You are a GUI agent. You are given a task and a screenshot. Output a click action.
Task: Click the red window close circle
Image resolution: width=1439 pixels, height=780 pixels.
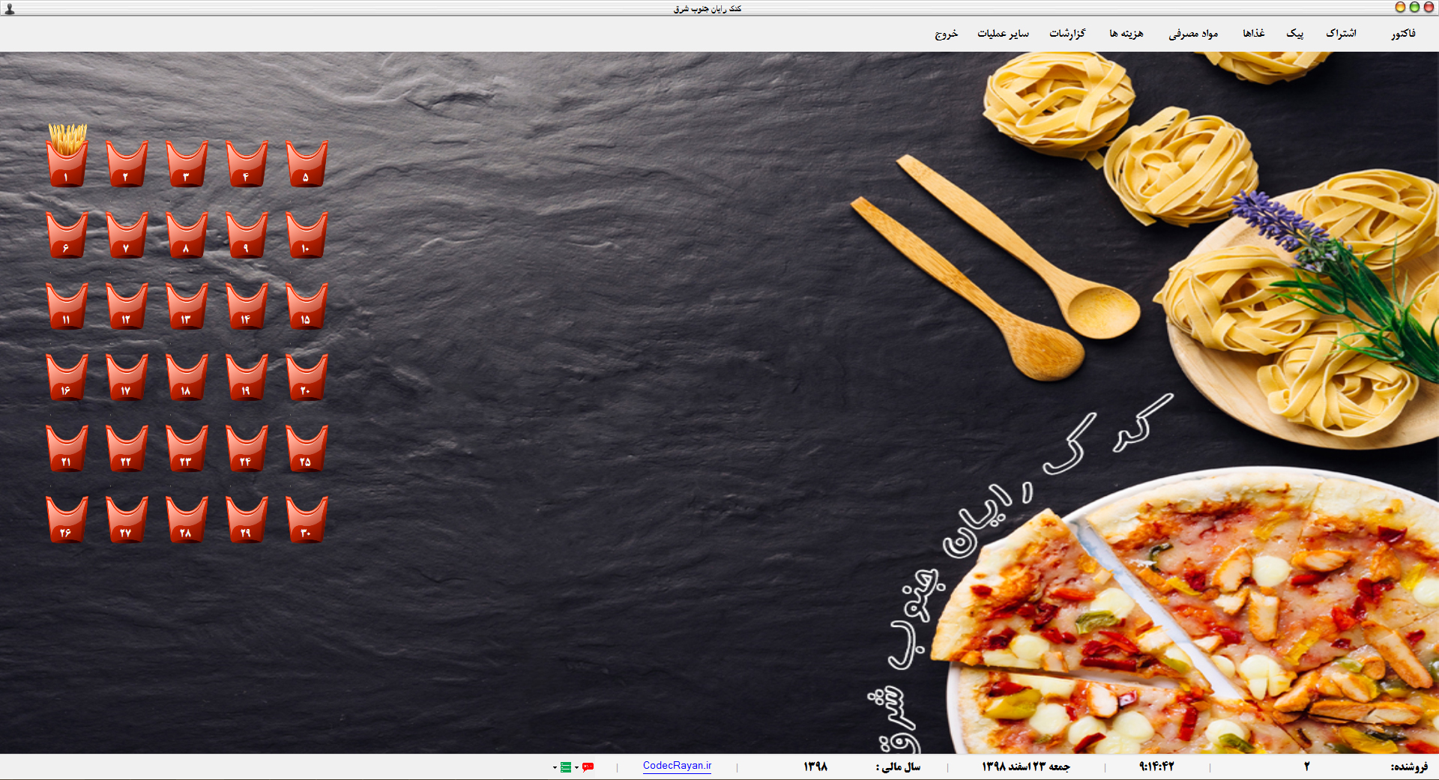pos(1429,7)
